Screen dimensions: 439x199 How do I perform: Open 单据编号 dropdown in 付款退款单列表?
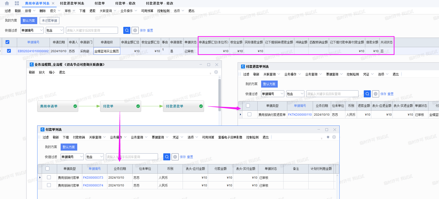click(273, 94)
